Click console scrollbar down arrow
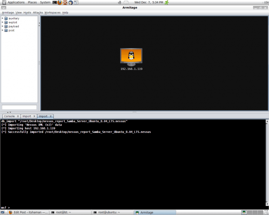Image resolution: width=269 pixels, height=215 pixels. point(267,204)
